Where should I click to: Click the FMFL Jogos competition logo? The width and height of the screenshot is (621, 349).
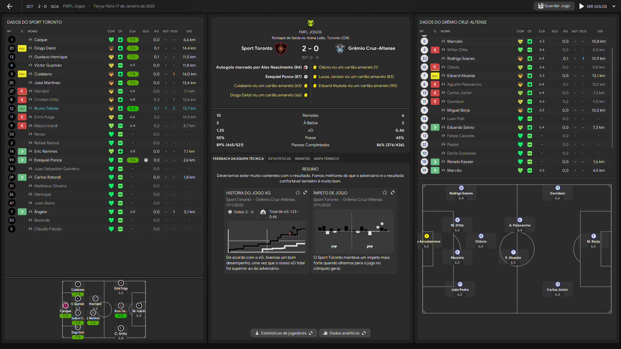pyautogui.click(x=310, y=23)
